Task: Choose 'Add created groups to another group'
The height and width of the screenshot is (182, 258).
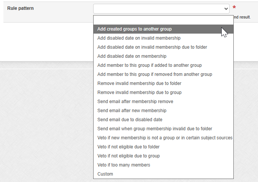Action: [134, 29]
